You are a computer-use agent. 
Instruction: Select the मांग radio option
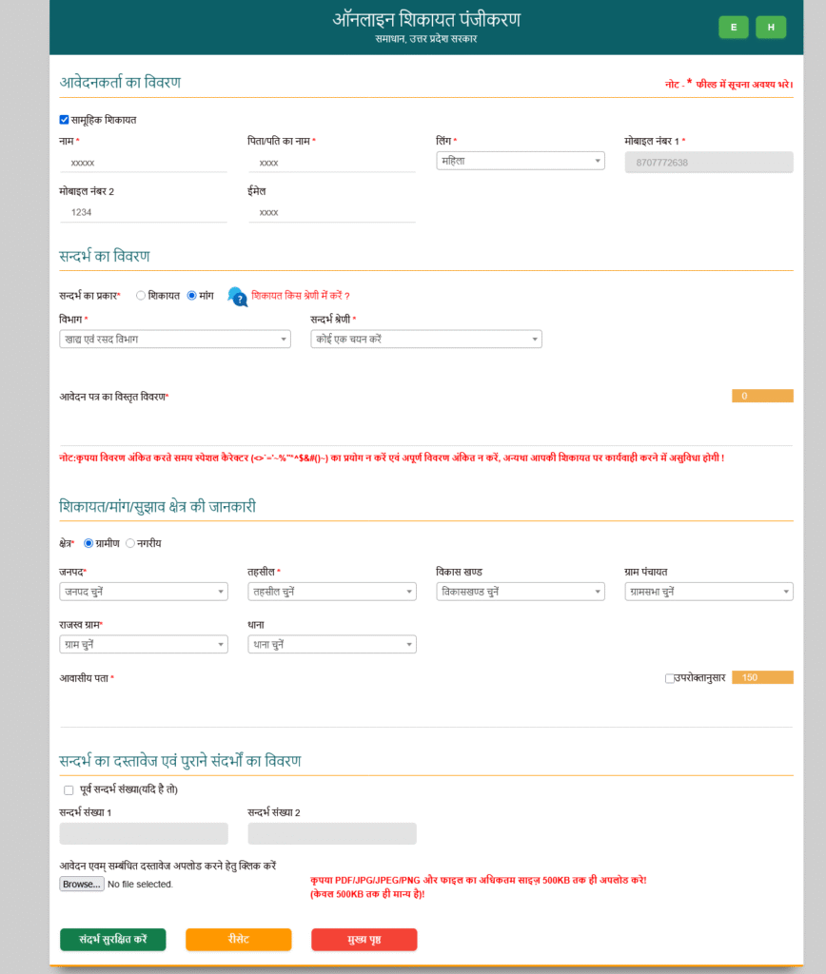point(191,296)
